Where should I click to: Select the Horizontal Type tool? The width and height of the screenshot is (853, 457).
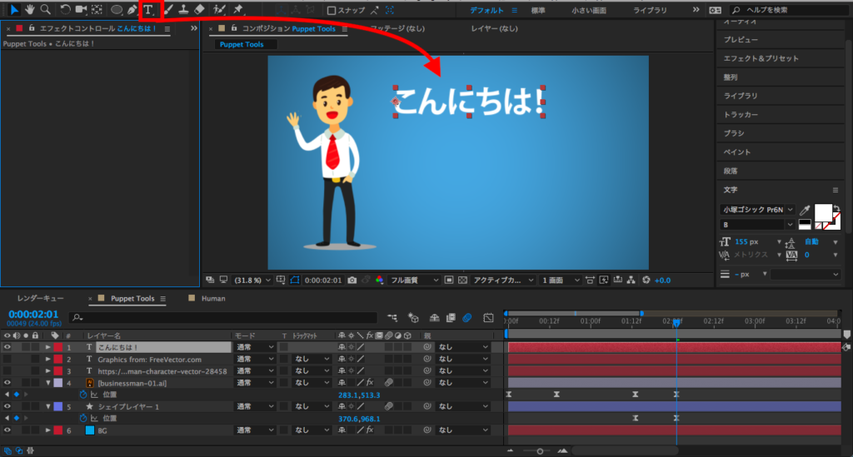pyautogui.click(x=149, y=10)
